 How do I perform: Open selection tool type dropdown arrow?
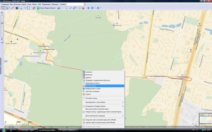pyautogui.click(x=10, y=8)
